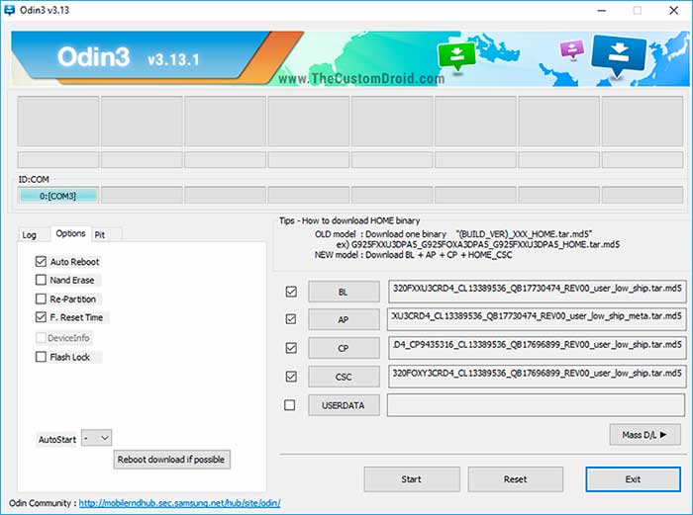Viewport: 693px width, 515px height.
Task: Click Reboot download if possible button
Action: [x=172, y=460]
